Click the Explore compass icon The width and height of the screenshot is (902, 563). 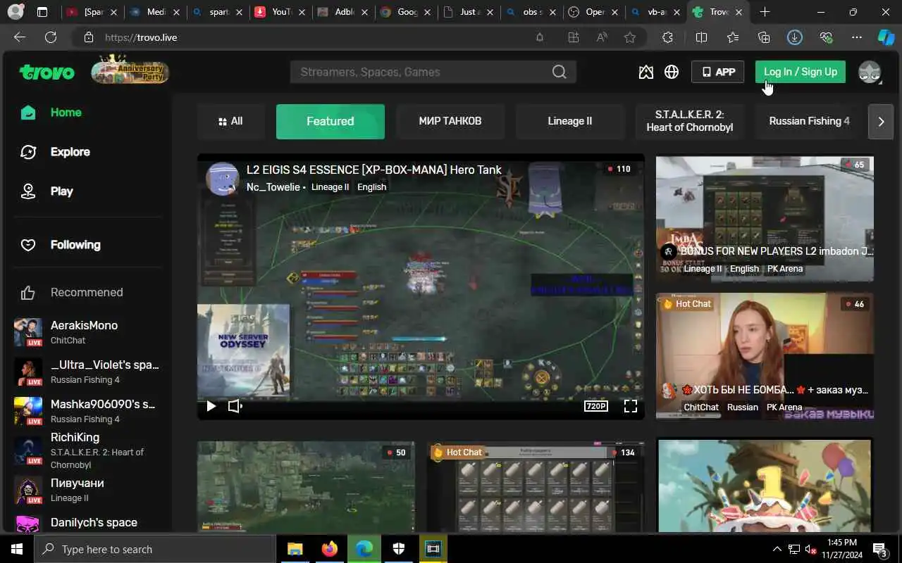(x=28, y=152)
